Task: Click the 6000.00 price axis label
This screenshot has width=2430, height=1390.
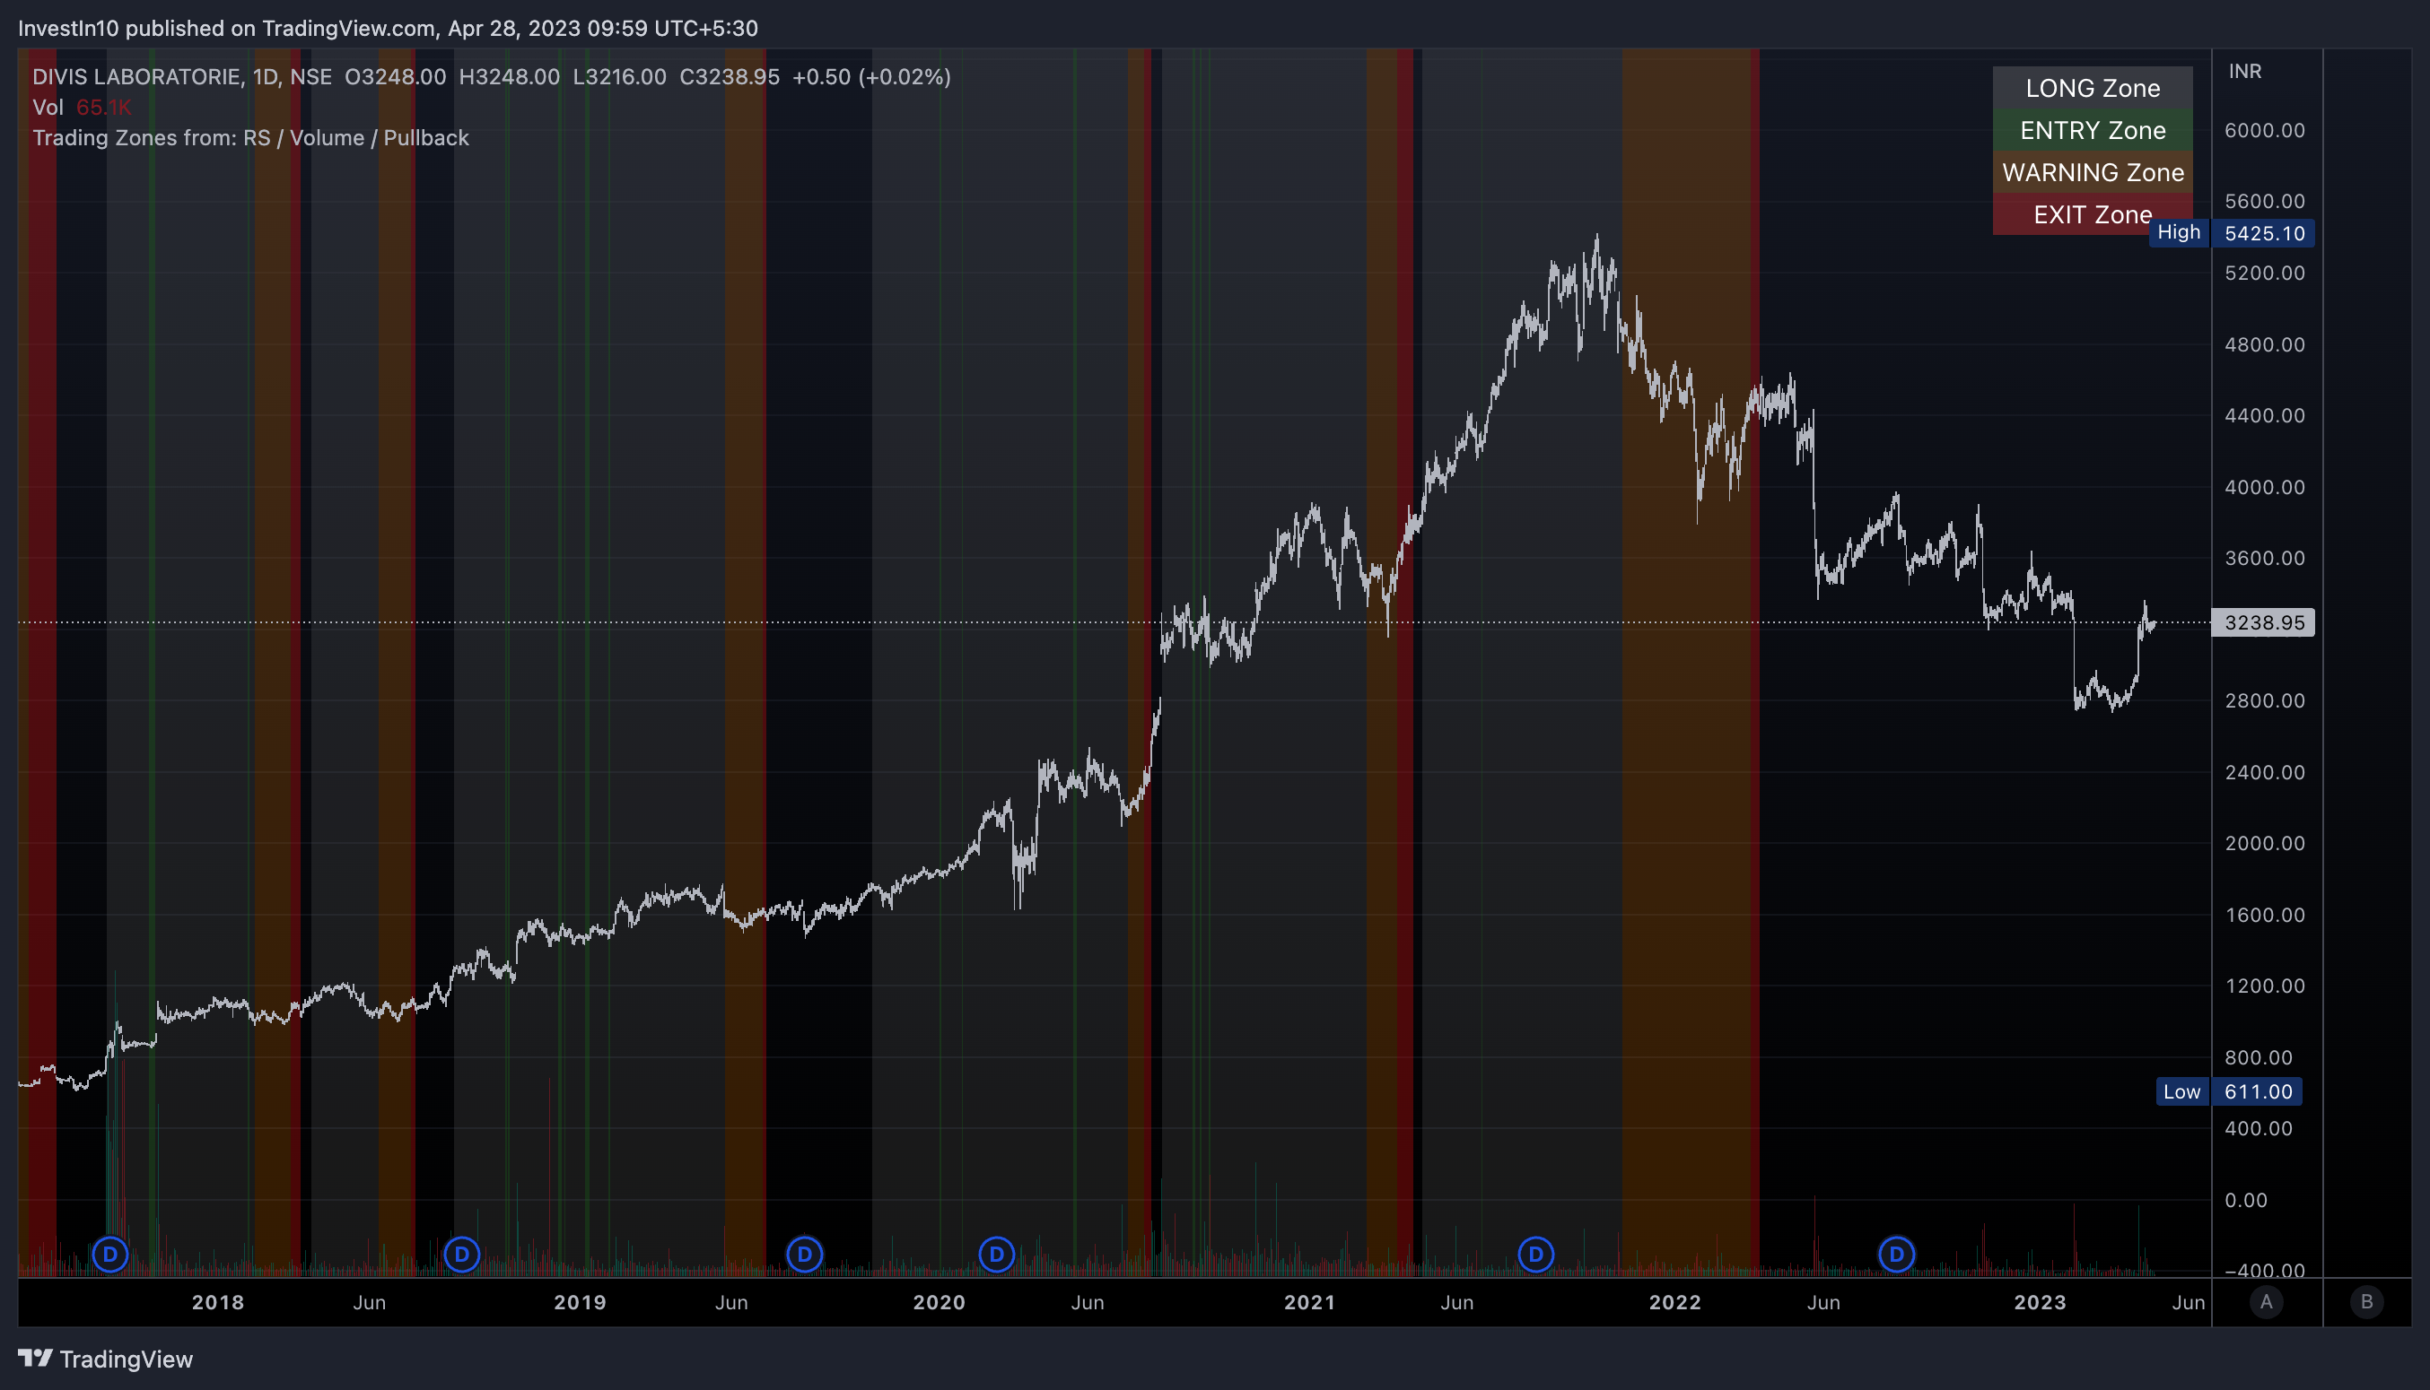Action: (x=2264, y=130)
